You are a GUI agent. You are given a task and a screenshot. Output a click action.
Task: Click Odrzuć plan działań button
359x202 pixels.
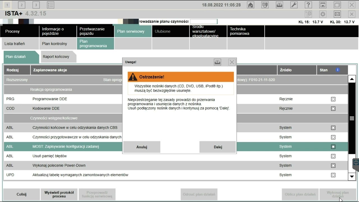tap(199, 194)
